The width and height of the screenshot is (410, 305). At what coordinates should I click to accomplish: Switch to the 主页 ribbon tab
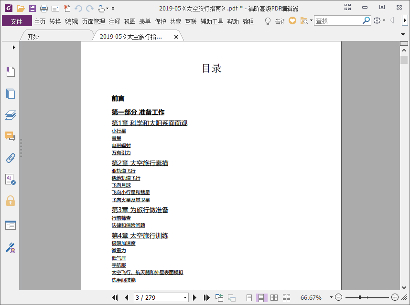(40, 21)
